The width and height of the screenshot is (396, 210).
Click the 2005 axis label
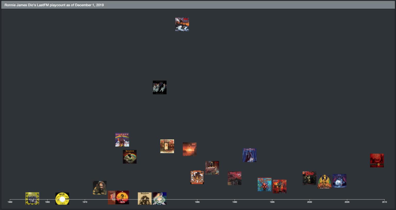(x=347, y=202)
